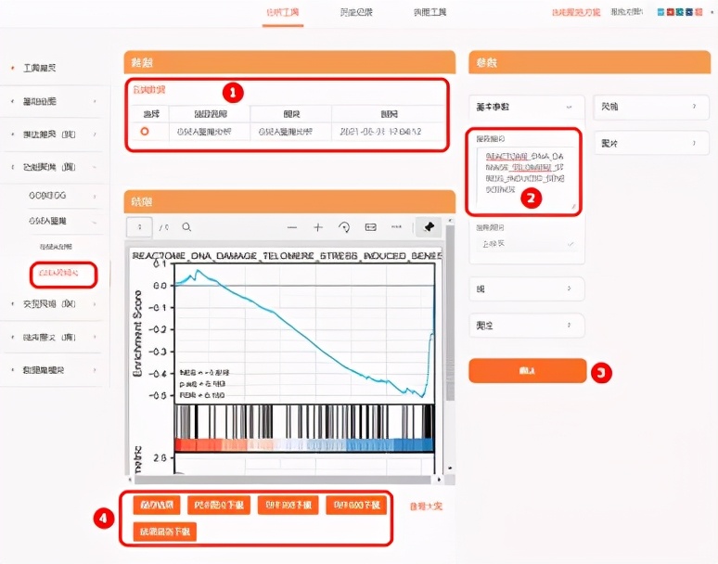Screen dimensions: 718x564
Task: Click the scroll-left arrow under the chart
Action: (x=130, y=480)
